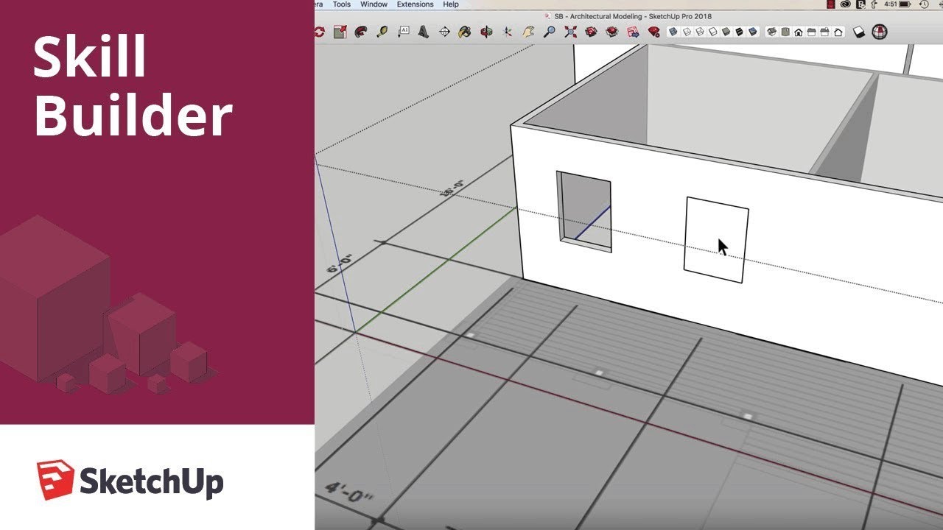Select the Pan tool

[x=528, y=31]
